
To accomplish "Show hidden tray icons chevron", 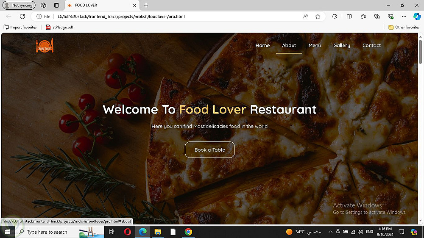I will pyautogui.click(x=330, y=232).
